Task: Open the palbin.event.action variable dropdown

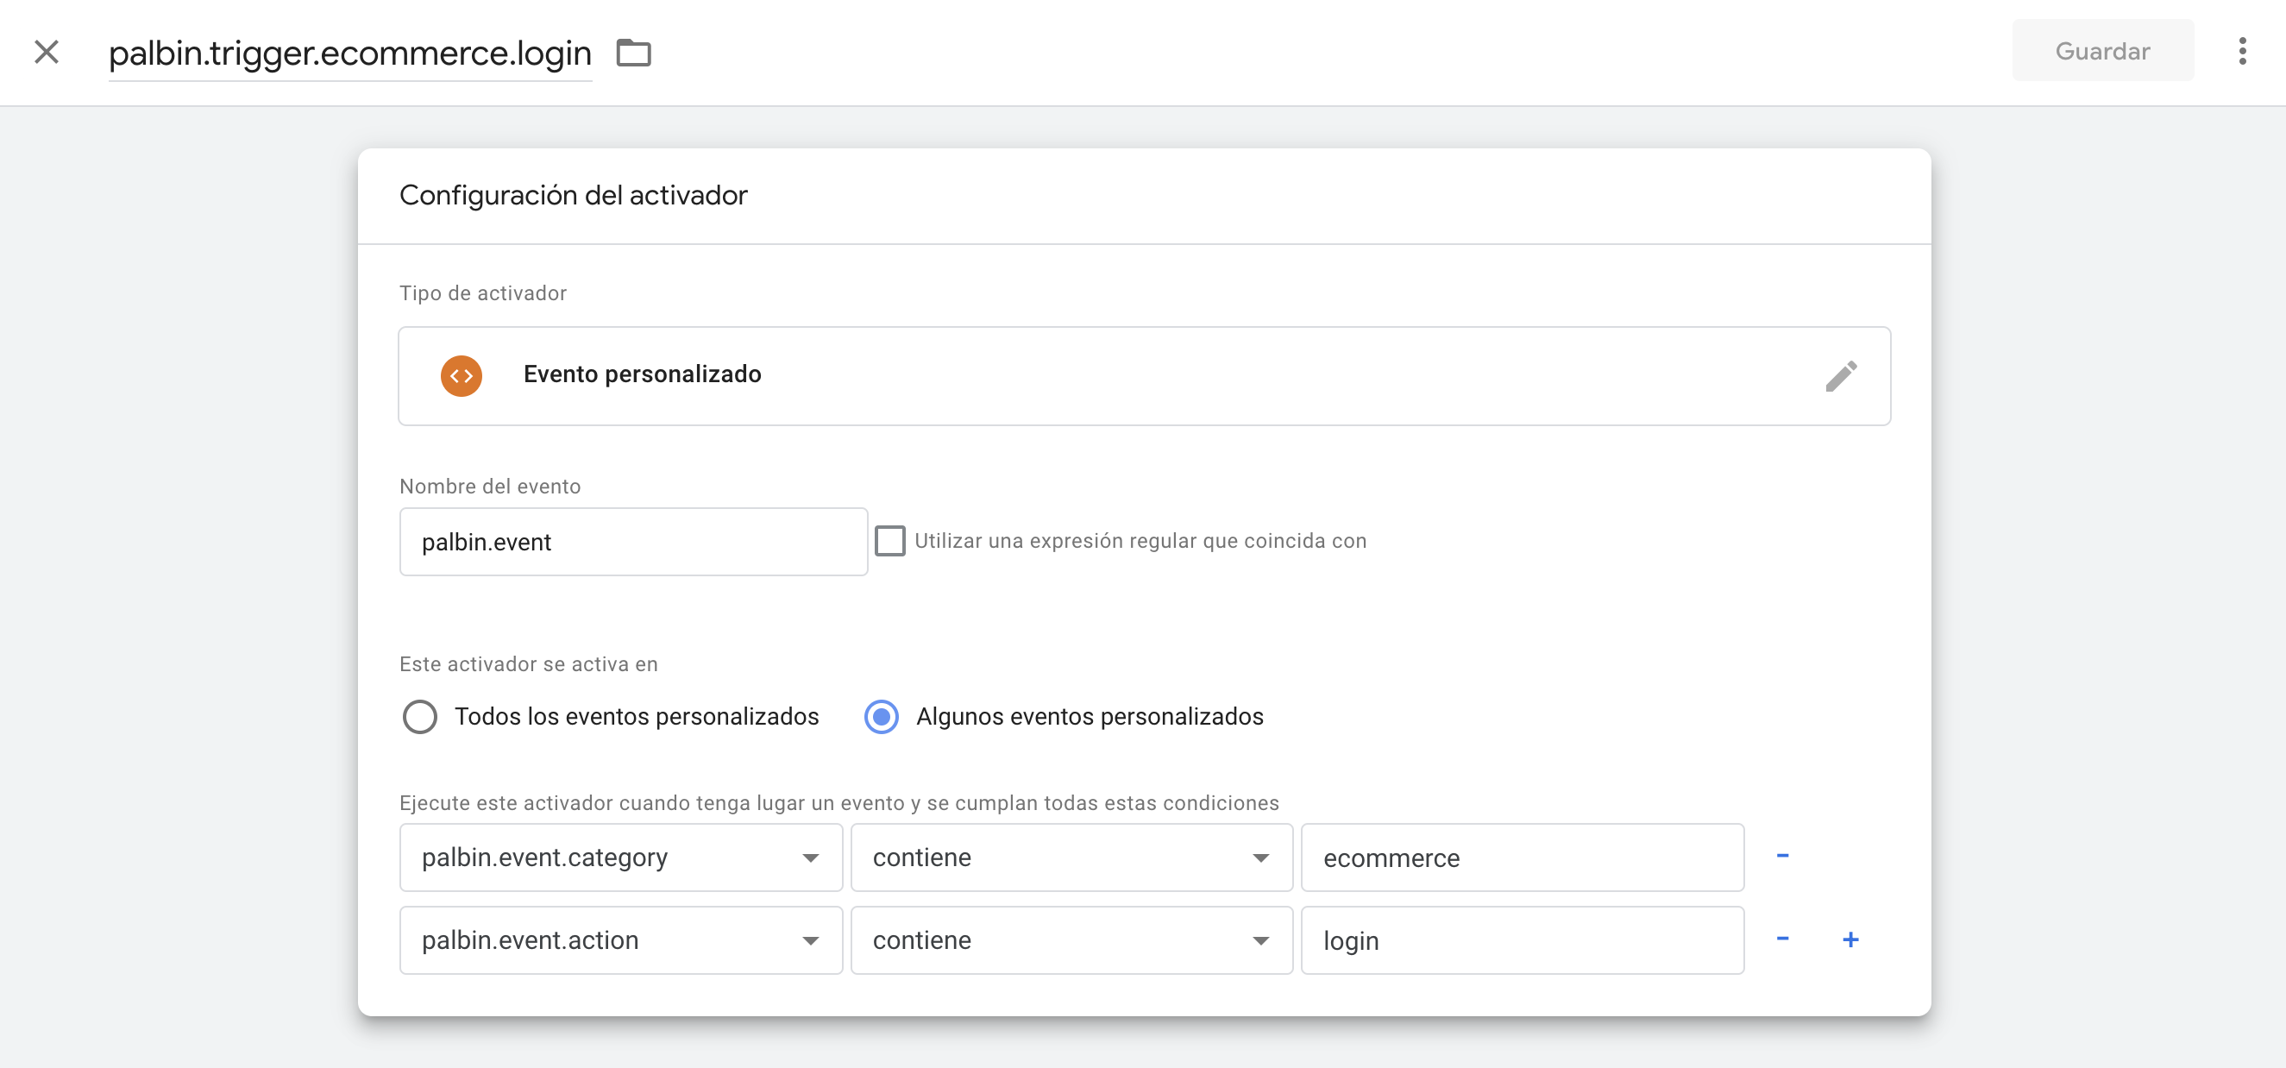Action: [x=620, y=940]
